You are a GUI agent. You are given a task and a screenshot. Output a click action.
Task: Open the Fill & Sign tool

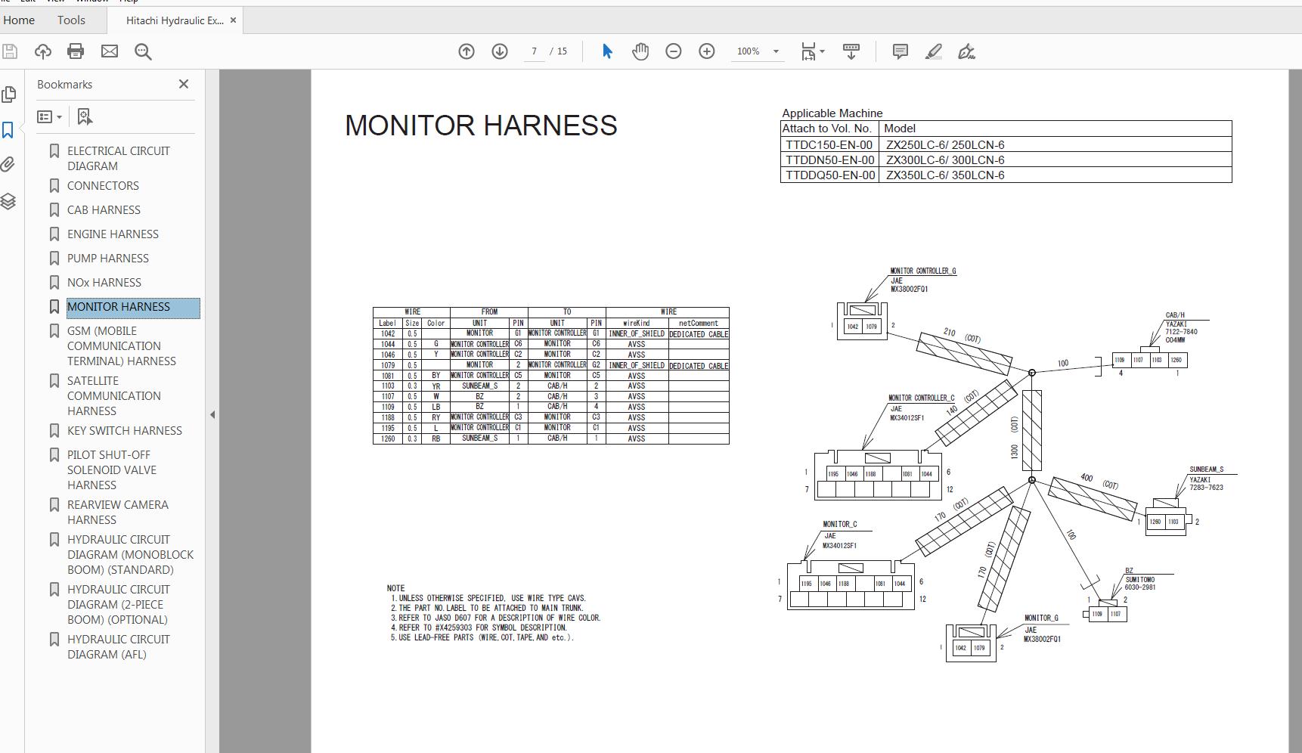(966, 51)
